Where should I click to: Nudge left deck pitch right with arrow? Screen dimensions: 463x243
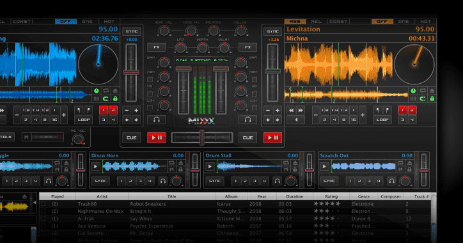click(136, 120)
